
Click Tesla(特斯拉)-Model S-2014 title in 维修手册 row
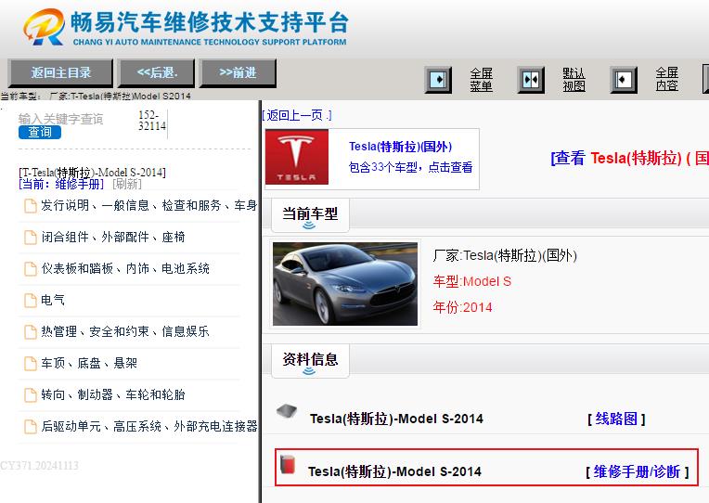(394, 471)
